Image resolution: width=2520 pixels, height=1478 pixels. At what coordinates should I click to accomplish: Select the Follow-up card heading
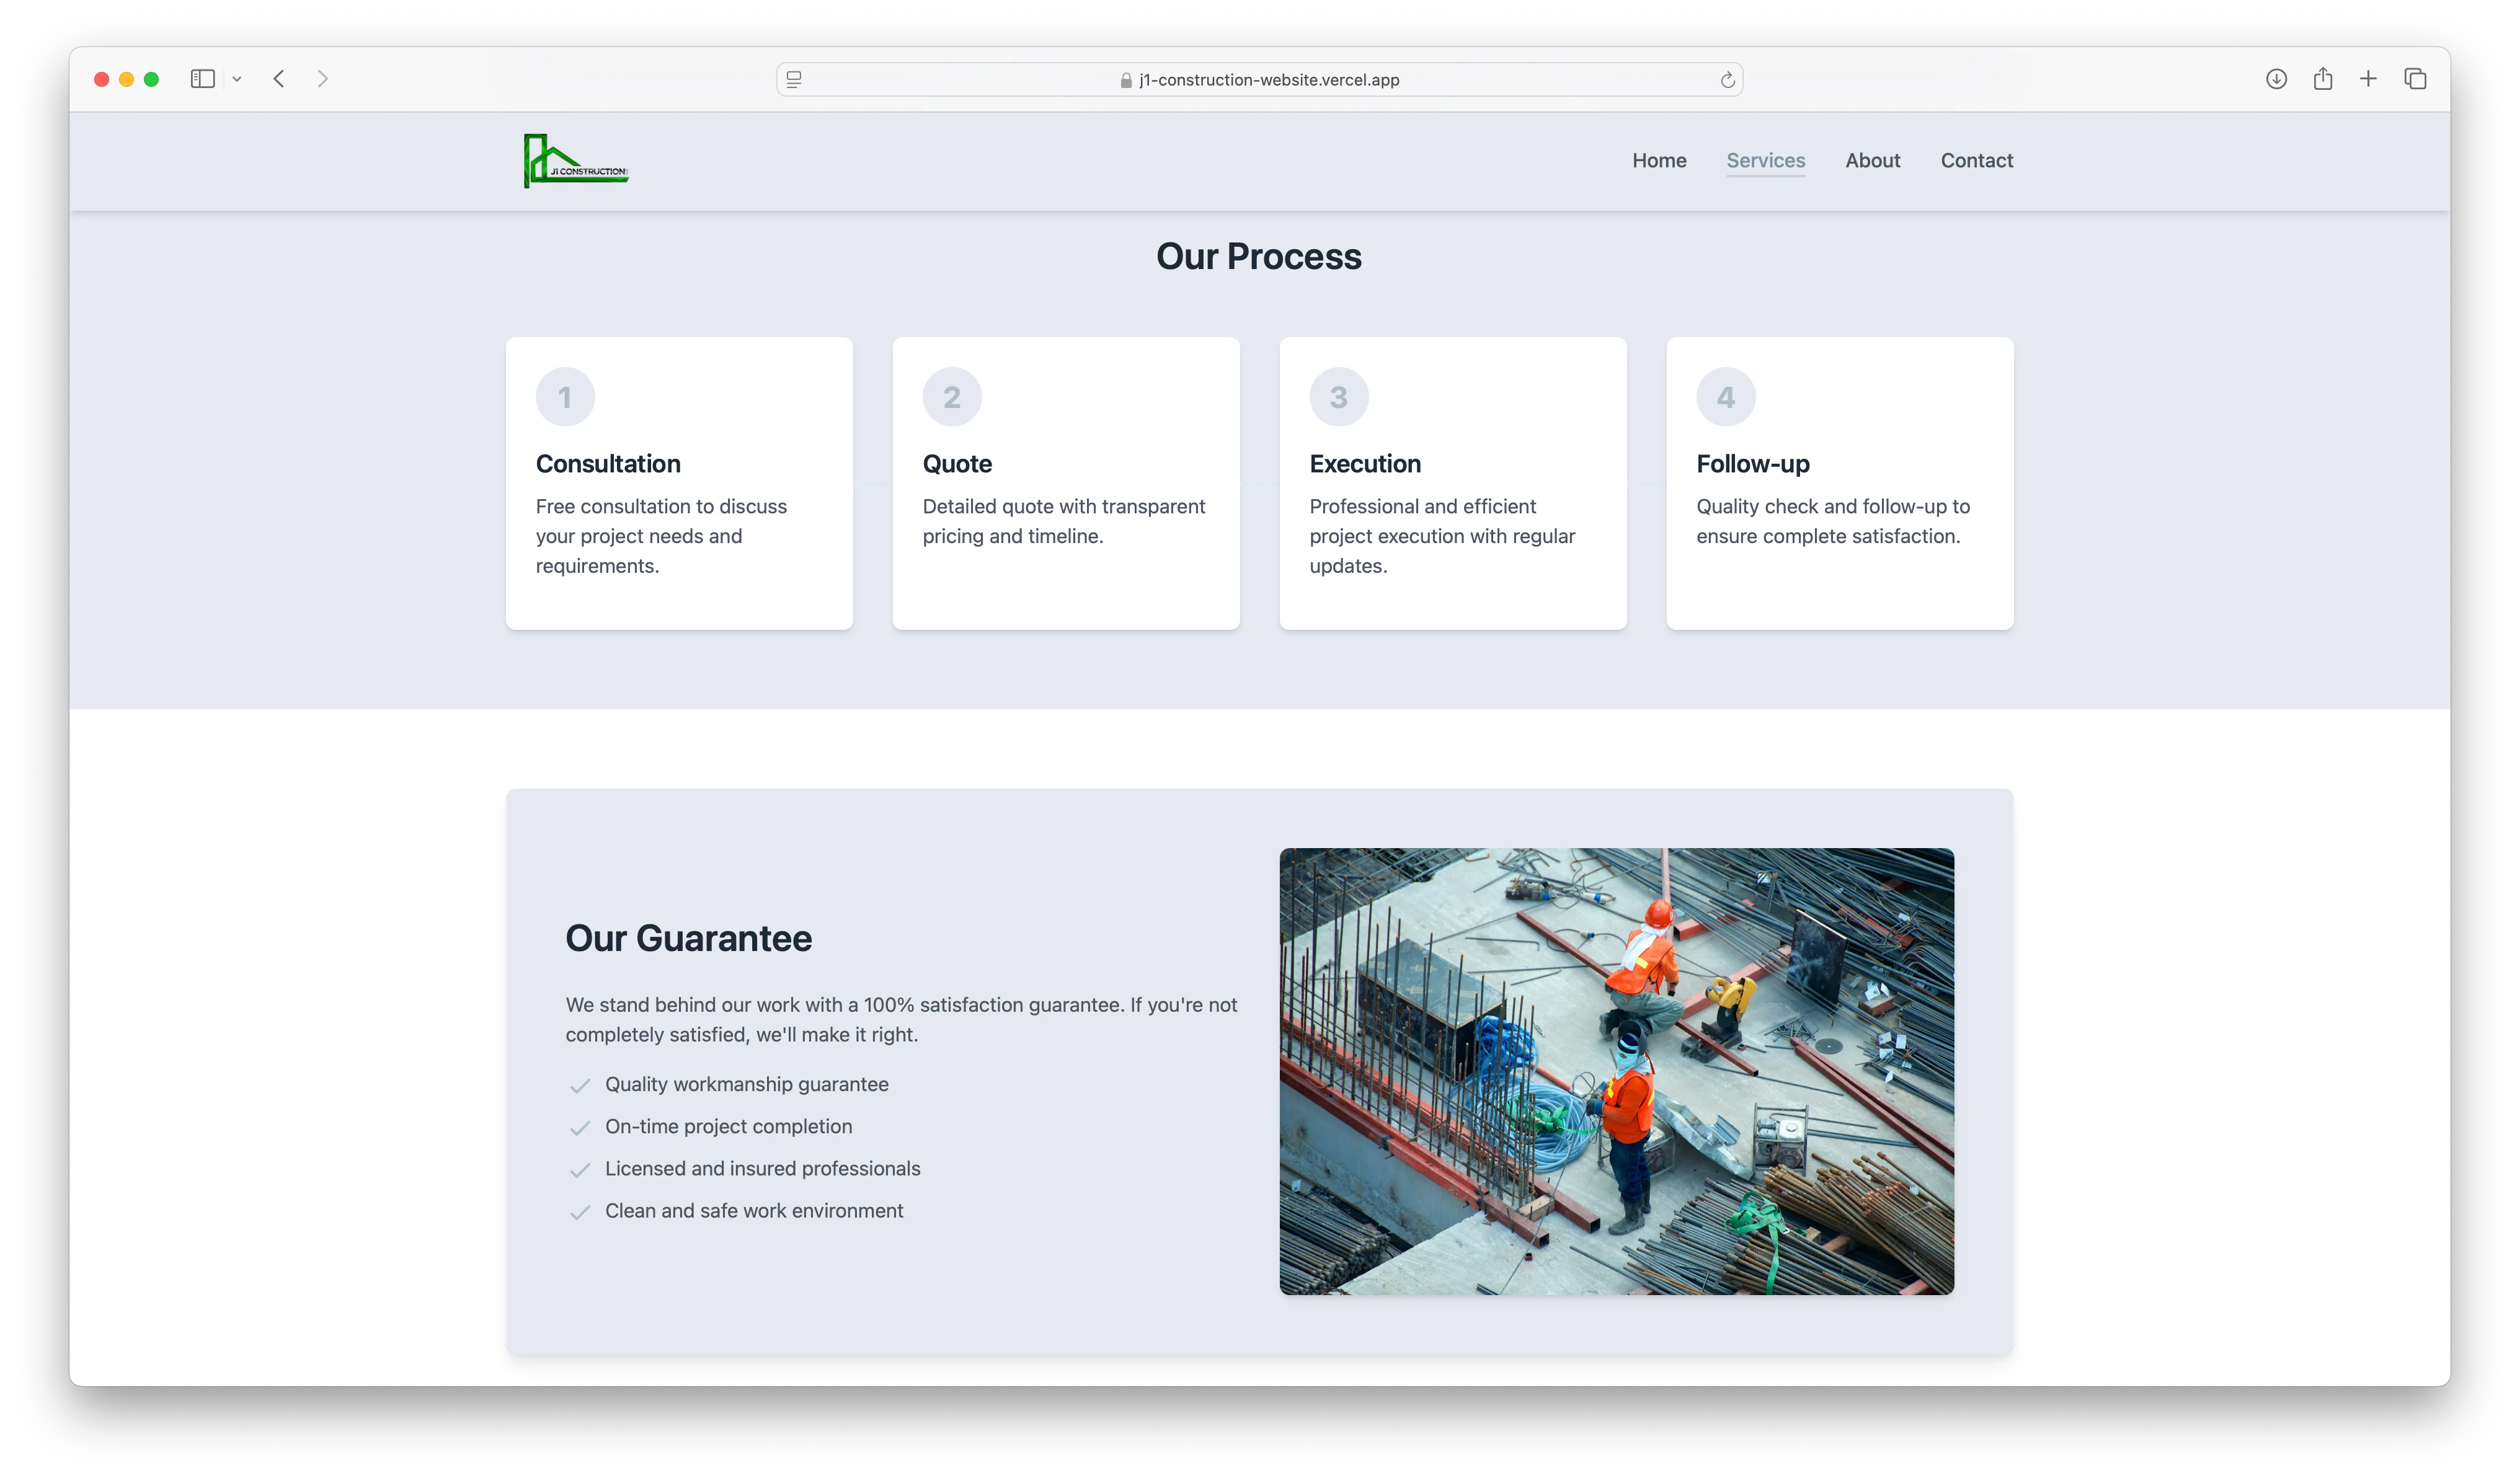click(x=1753, y=464)
